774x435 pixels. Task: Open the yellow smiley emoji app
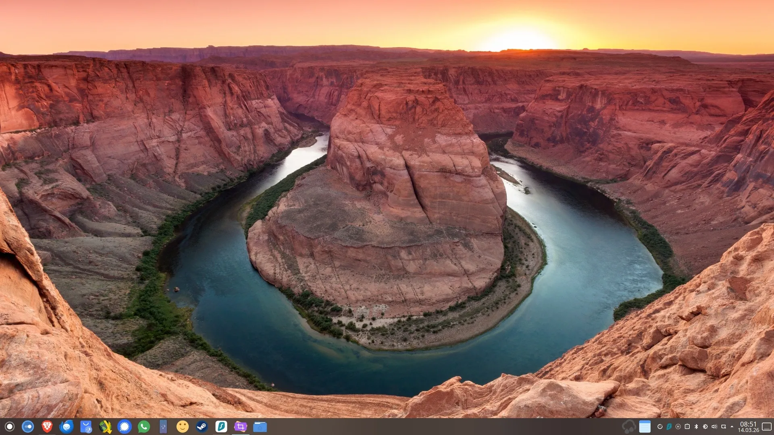click(183, 427)
